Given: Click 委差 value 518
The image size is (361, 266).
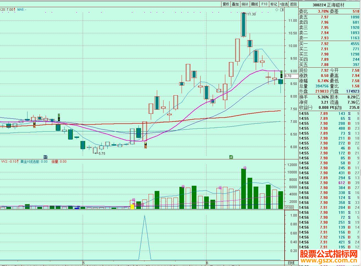Looking at the screenshot, I should tap(356, 12).
